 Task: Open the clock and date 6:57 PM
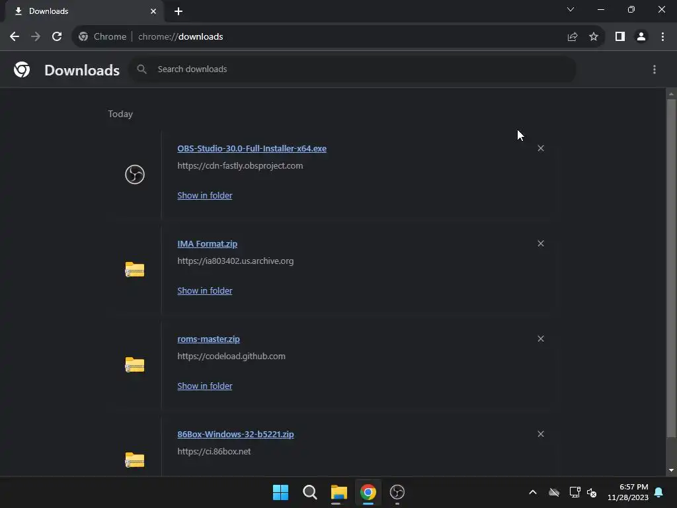pos(628,492)
